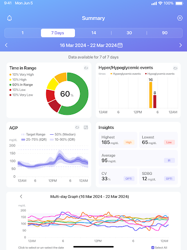Go to next date range arrow
The image size is (187, 250).
(181, 45)
